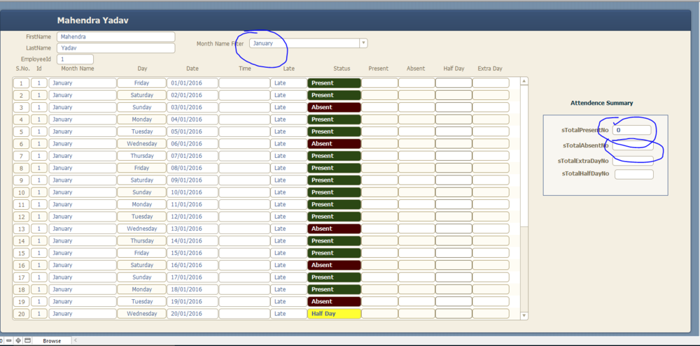700x346 pixels.
Task: Click the Absent count field in row 3
Action: (x=416, y=107)
